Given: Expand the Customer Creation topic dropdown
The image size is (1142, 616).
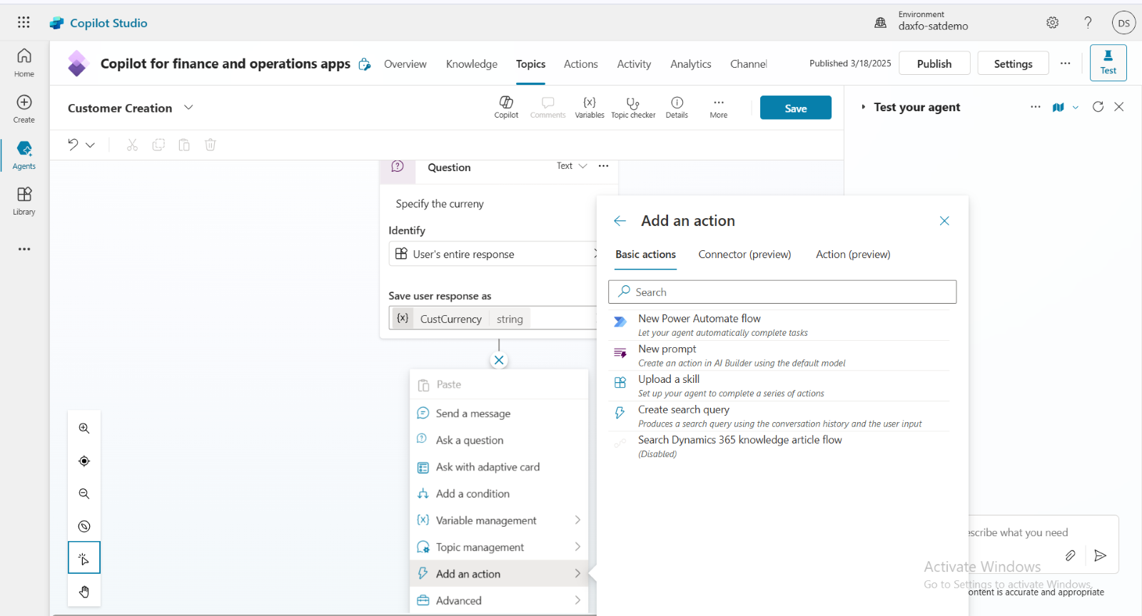Looking at the screenshot, I should [188, 108].
